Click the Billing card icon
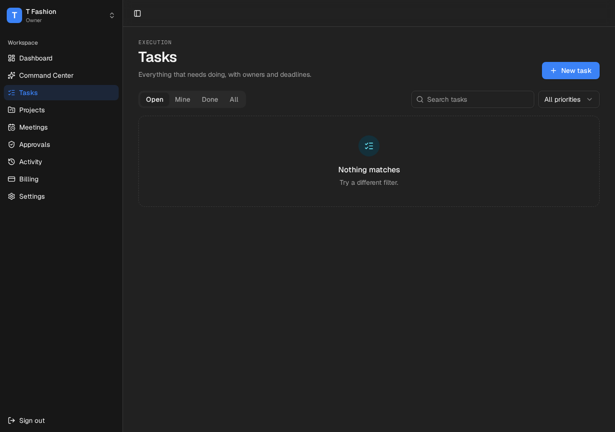The width and height of the screenshot is (615, 432). click(x=12, y=179)
